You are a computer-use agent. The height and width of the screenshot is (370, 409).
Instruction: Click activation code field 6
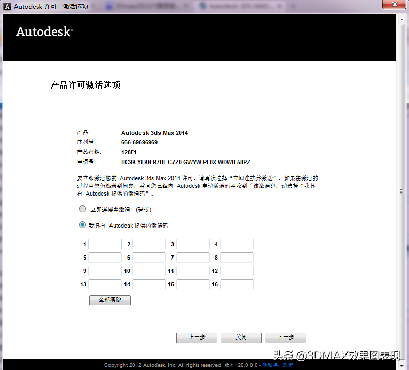(x=149, y=258)
